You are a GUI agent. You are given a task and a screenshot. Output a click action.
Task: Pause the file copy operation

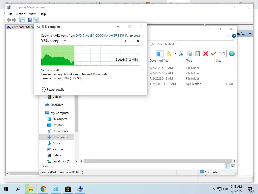point(126,41)
